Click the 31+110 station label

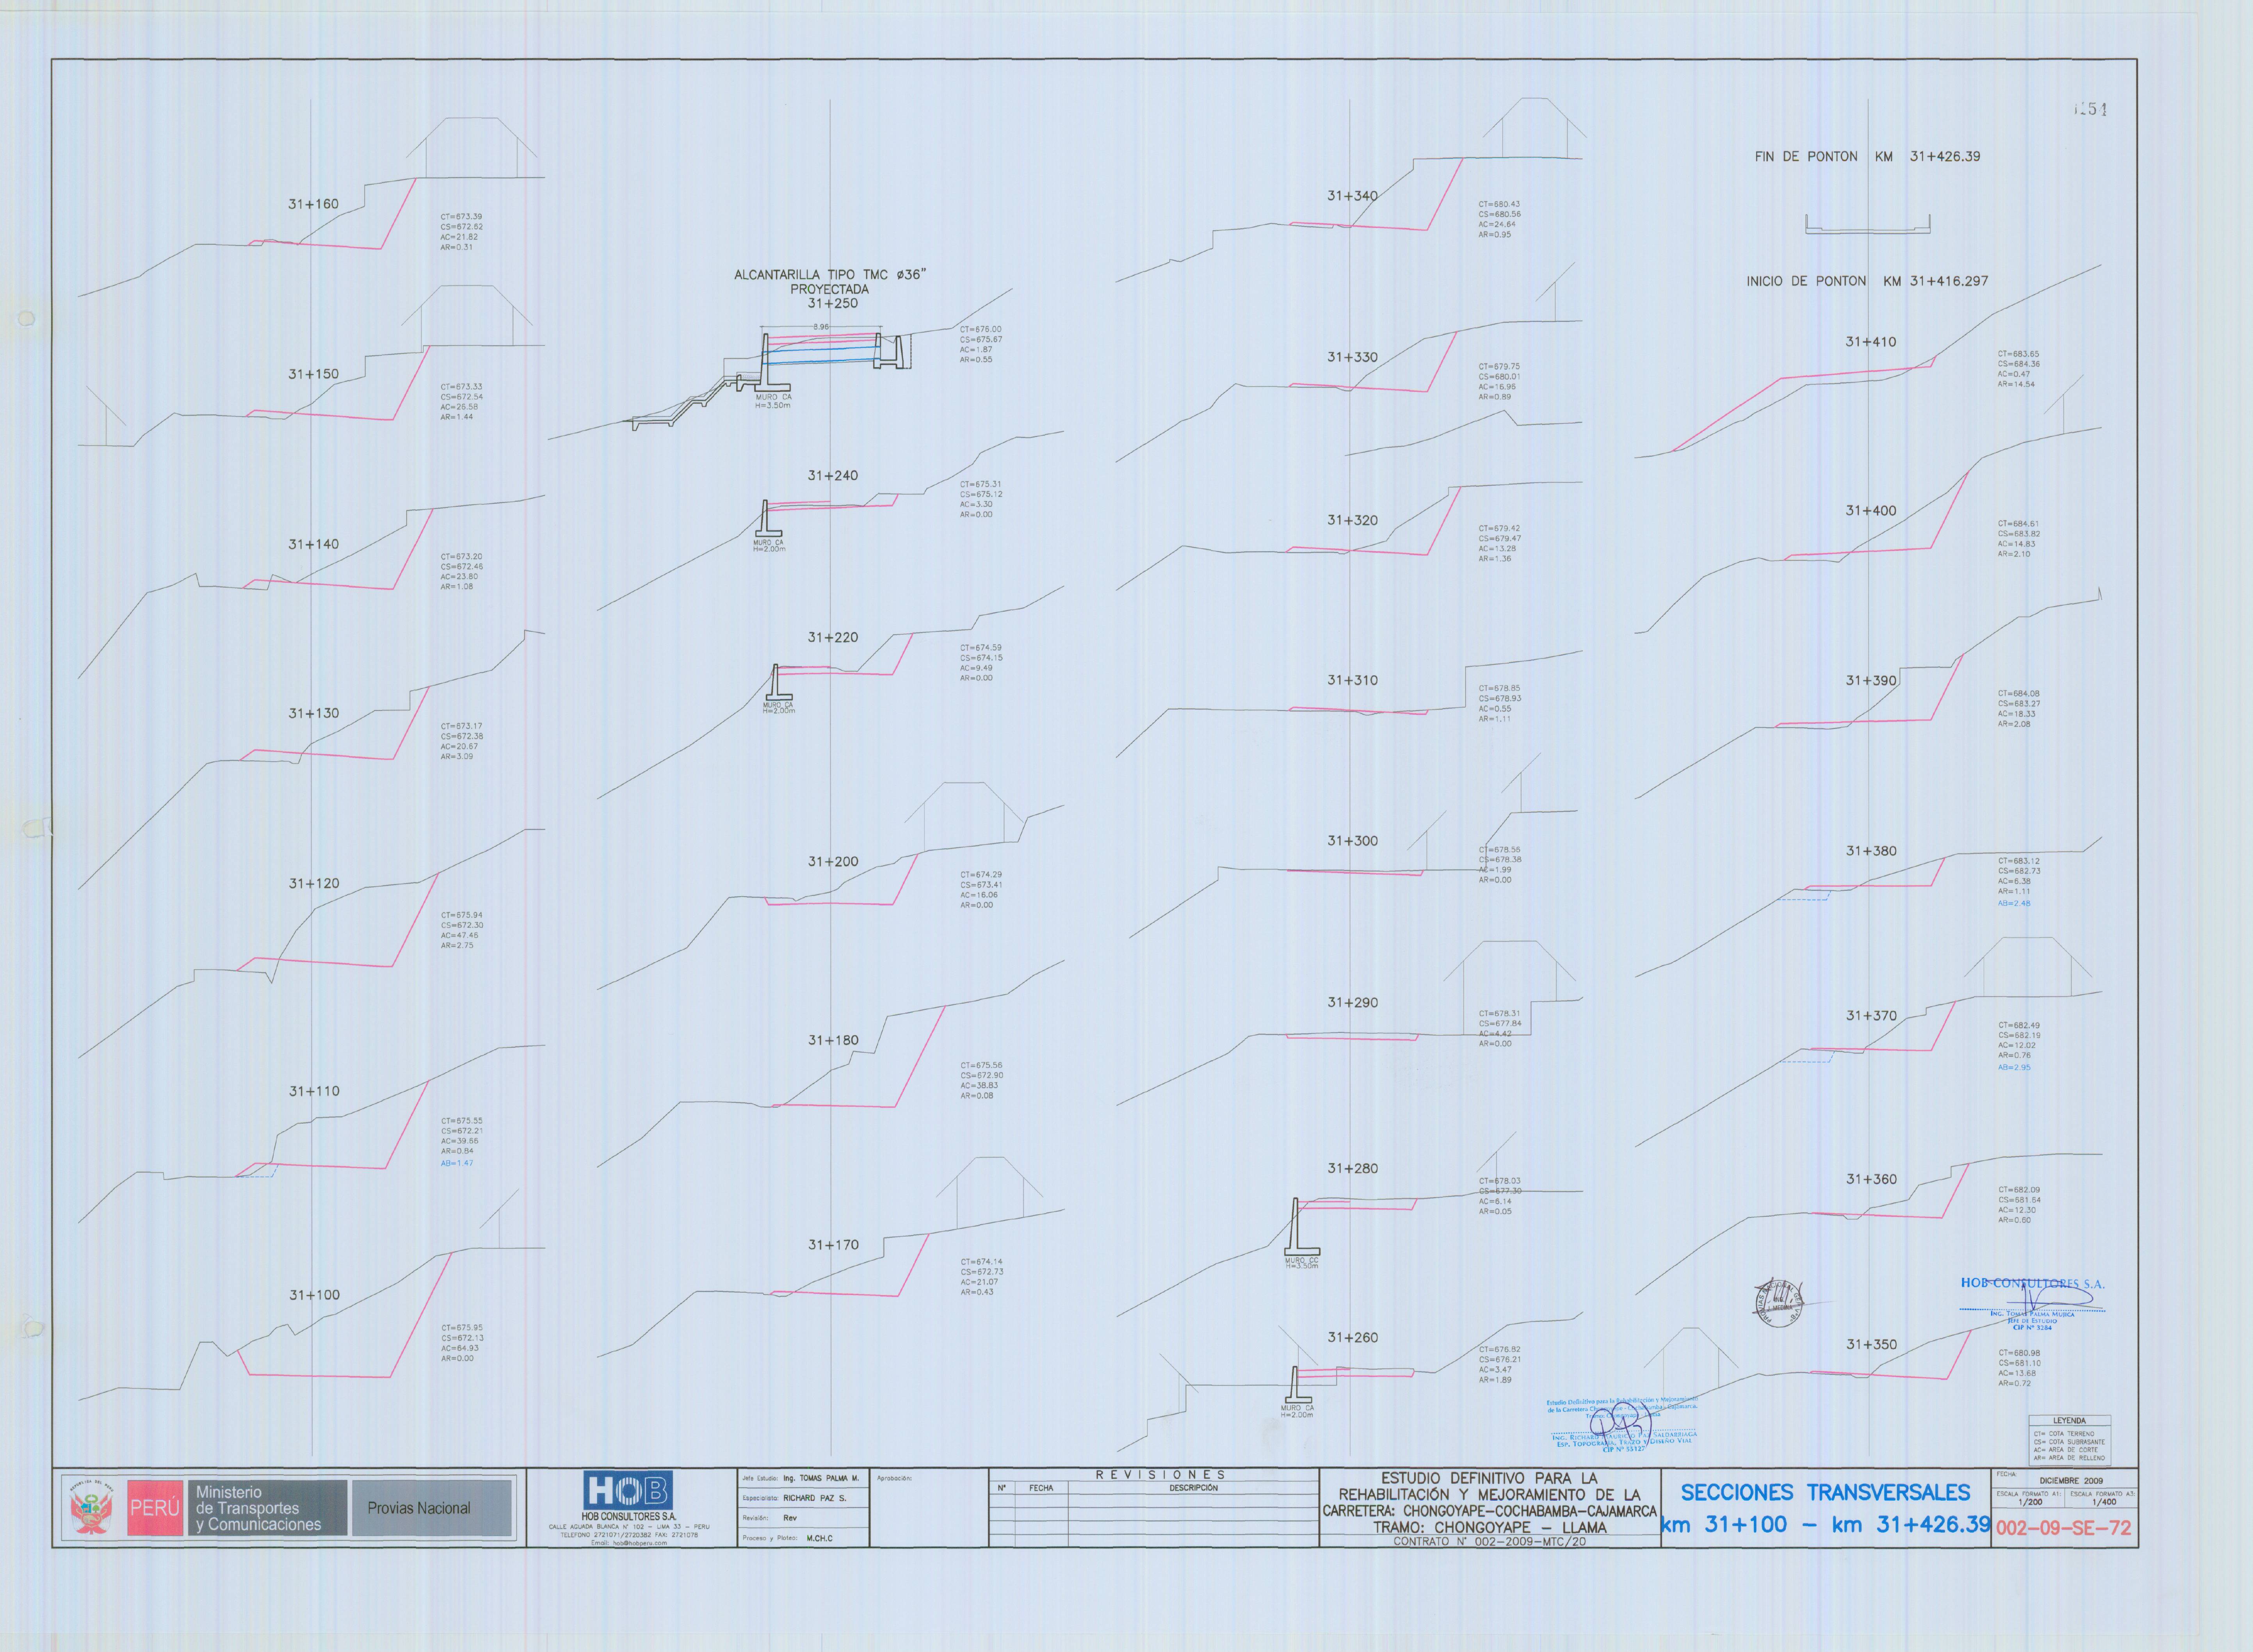point(314,1091)
